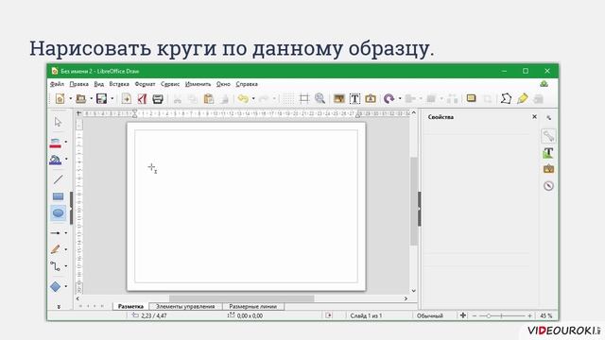Open dropdown arrow next to Open icon
Viewport: 605px width, 340px height.
pos(91,98)
